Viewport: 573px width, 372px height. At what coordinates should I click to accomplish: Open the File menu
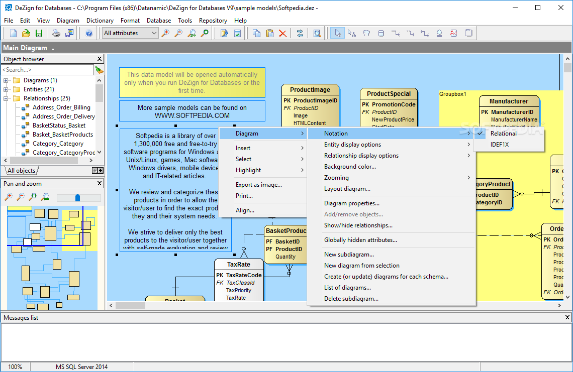coord(9,21)
